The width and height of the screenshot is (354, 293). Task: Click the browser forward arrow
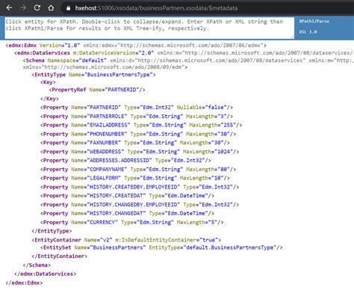[23, 8]
